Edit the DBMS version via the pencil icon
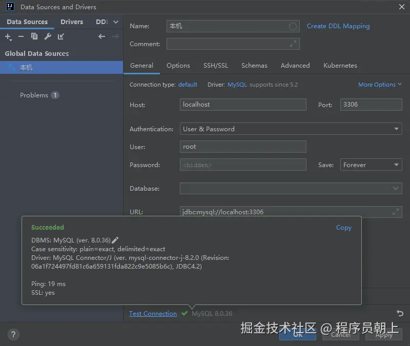Image resolution: width=410 pixels, height=346 pixels. point(115,240)
